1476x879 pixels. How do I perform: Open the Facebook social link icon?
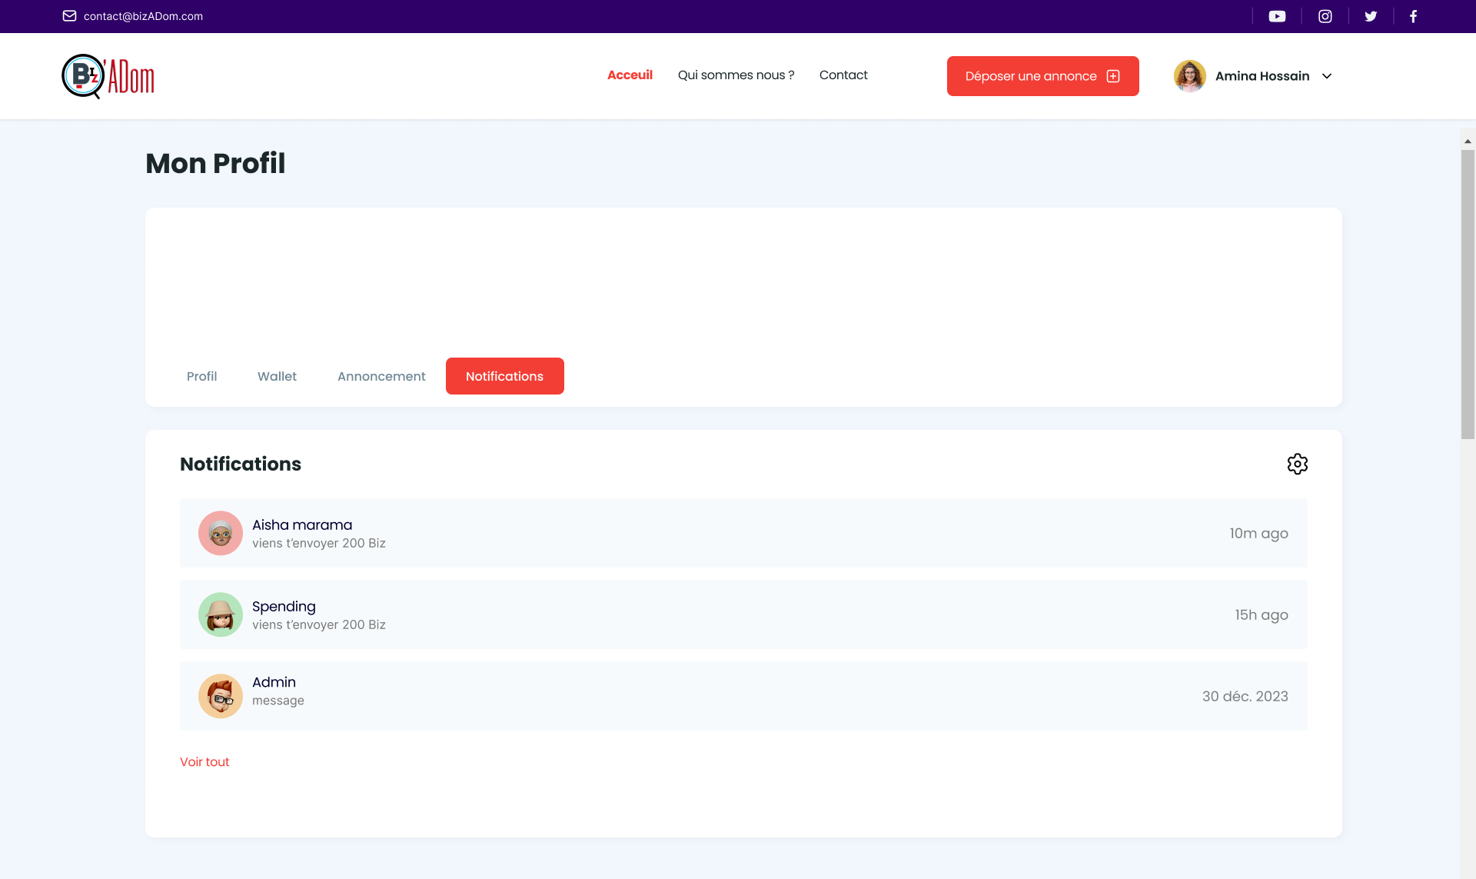1413,16
